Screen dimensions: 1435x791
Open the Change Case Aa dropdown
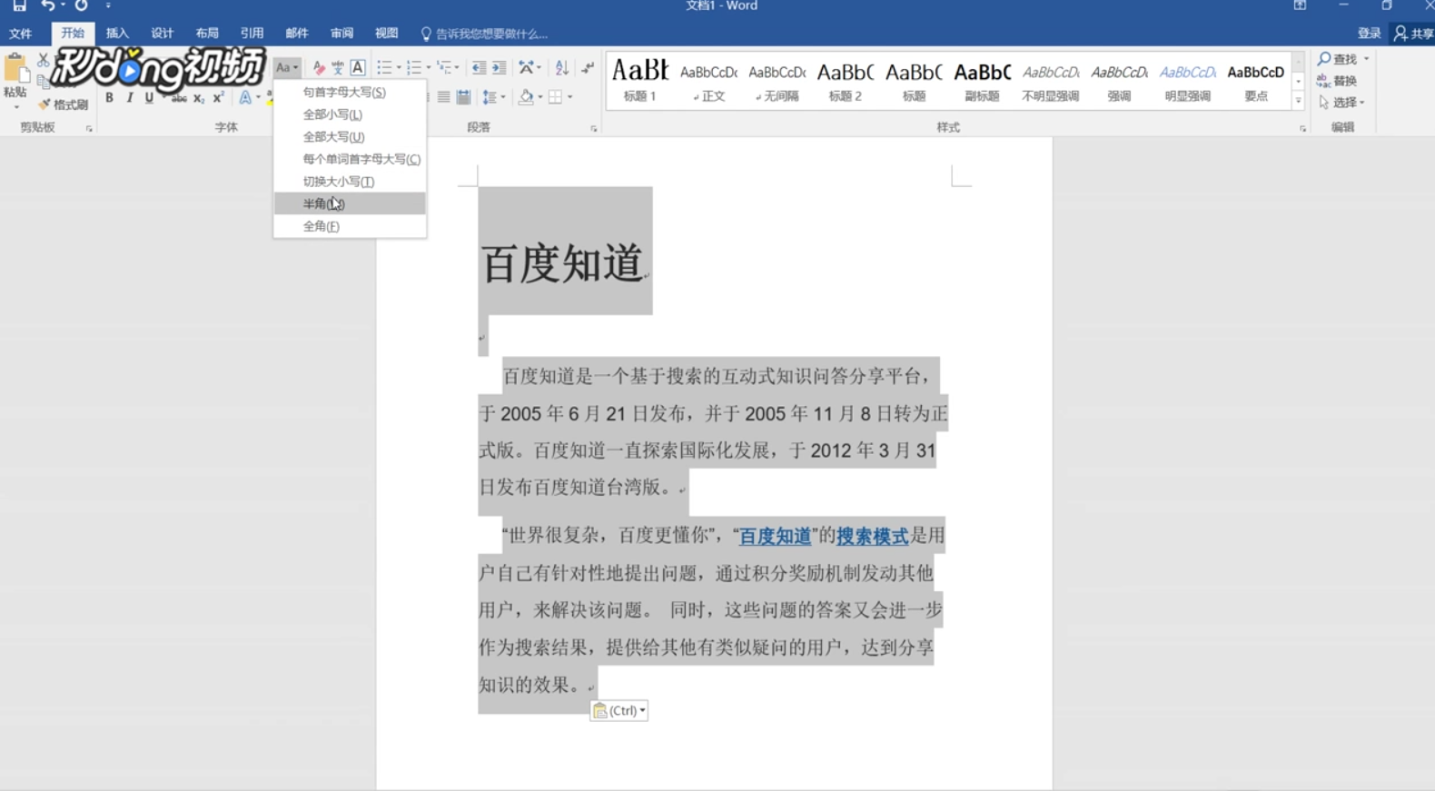tap(287, 67)
